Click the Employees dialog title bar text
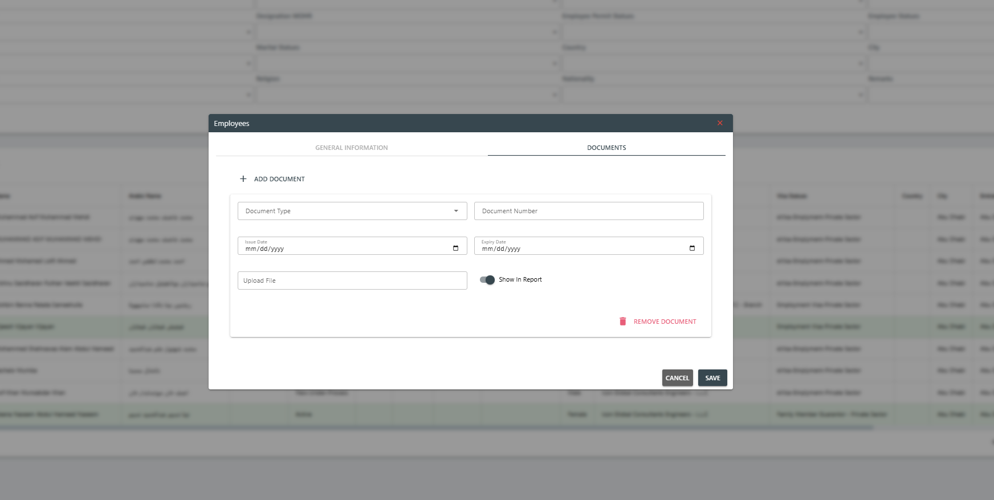This screenshot has width=994, height=500. click(x=231, y=124)
